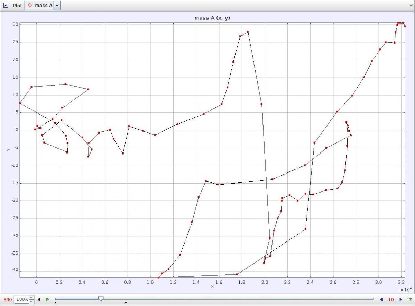The image size is (415, 306).
Task: Click the horizontal x axis label
Action: click(x=212, y=287)
